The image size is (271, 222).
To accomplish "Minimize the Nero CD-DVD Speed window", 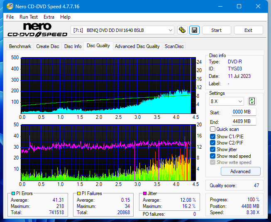I will (x=220, y=6).
